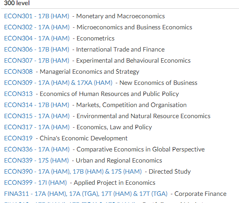Open the ECON304 Econometrics paper link

click(36, 38)
